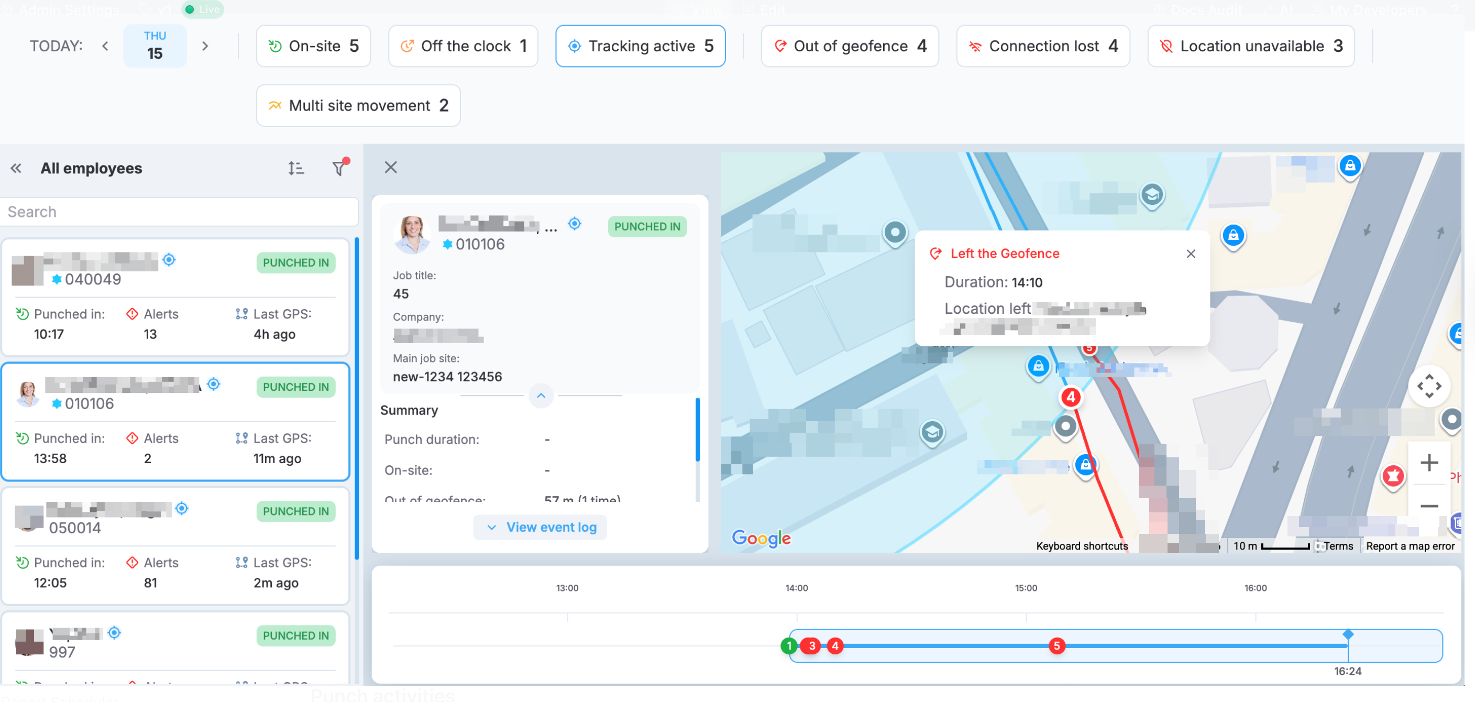The width and height of the screenshot is (1475, 702).
Task: Click the sort employees icon
Action: [295, 168]
